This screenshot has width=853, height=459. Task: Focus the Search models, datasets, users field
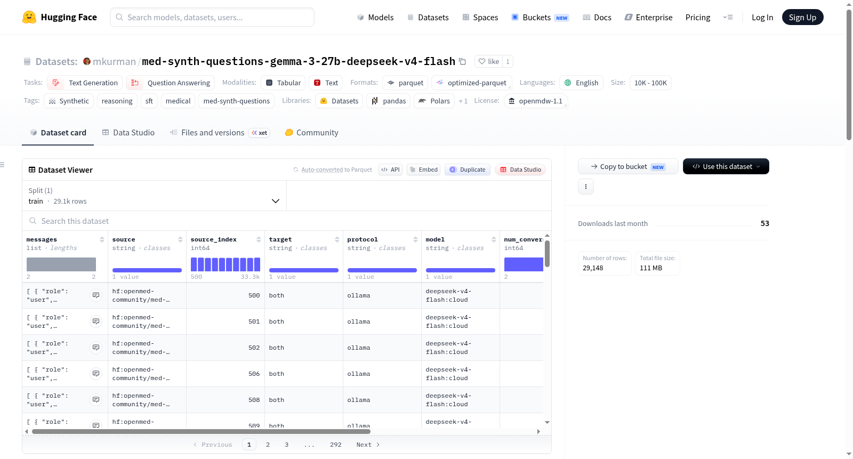tap(212, 17)
